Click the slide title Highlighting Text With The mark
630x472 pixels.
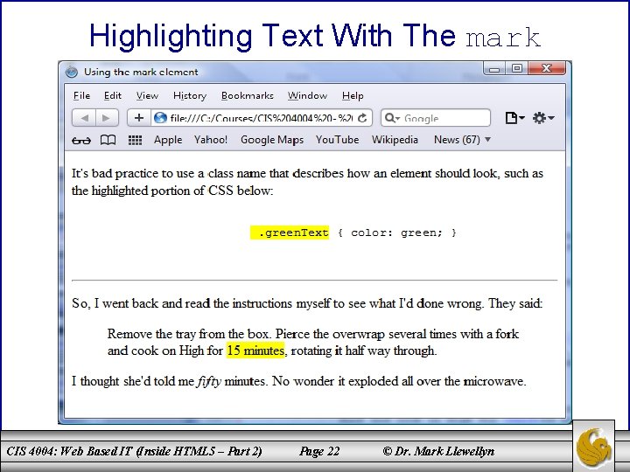315,36
